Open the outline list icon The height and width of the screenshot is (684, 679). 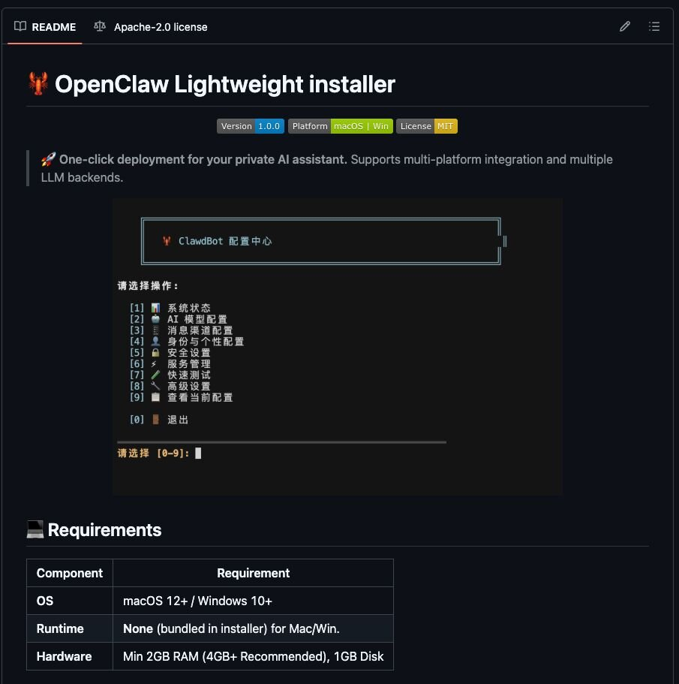click(x=654, y=26)
